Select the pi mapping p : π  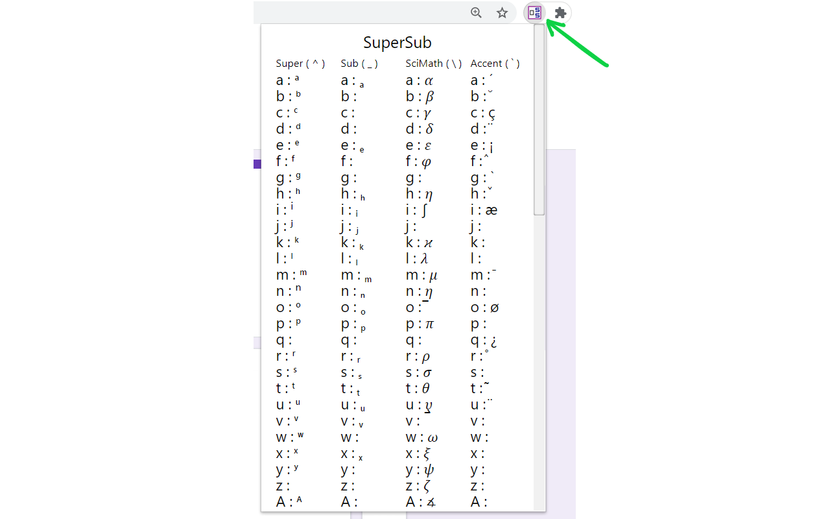point(420,323)
